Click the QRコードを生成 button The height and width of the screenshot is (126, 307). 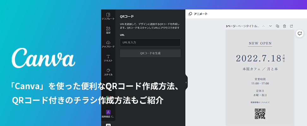(x=150, y=53)
